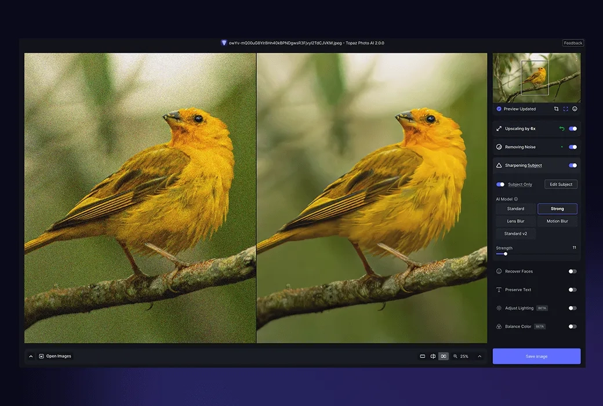Click the Removing Noise circle icon
This screenshot has height=406, width=603.
(499, 147)
